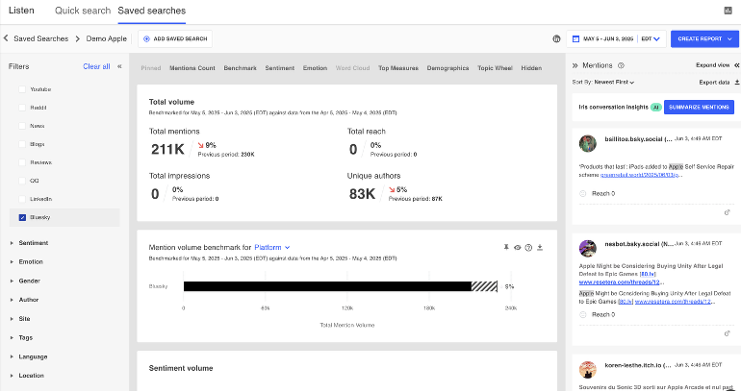Viewport: 741px width, 392px height.
Task: Hide the Mention volume benchmark widget
Action: (518, 247)
